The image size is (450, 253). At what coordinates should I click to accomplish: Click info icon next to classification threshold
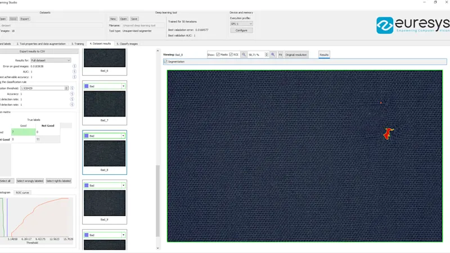click(72, 88)
